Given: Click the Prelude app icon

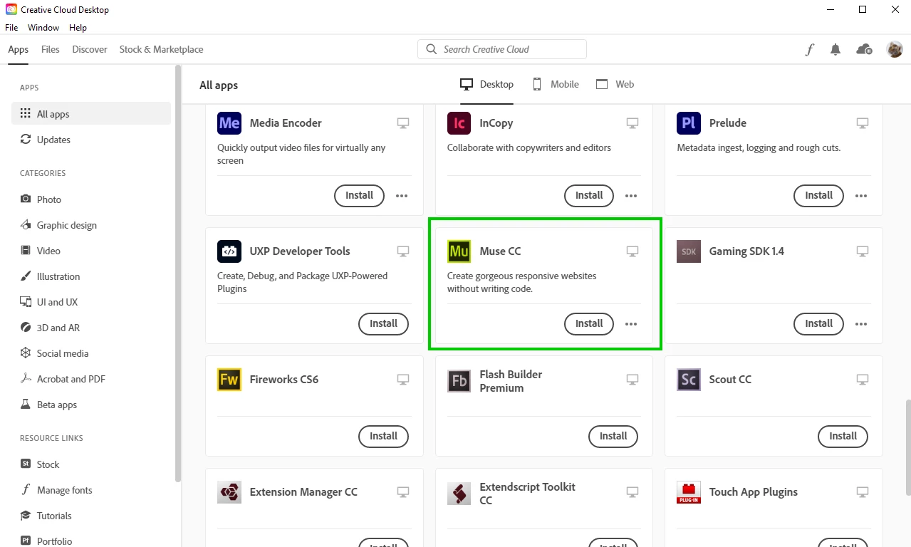Looking at the screenshot, I should 689,123.
